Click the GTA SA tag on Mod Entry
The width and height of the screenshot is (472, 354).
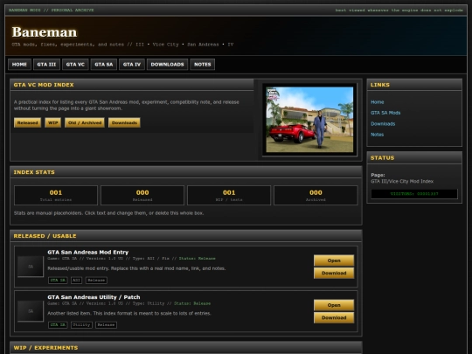(x=58, y=281)
